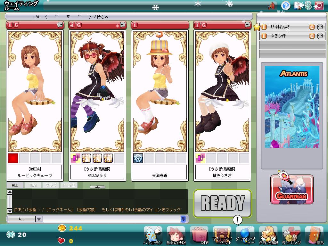Switch to the クラブ chat tab

(x=51, y=185)
